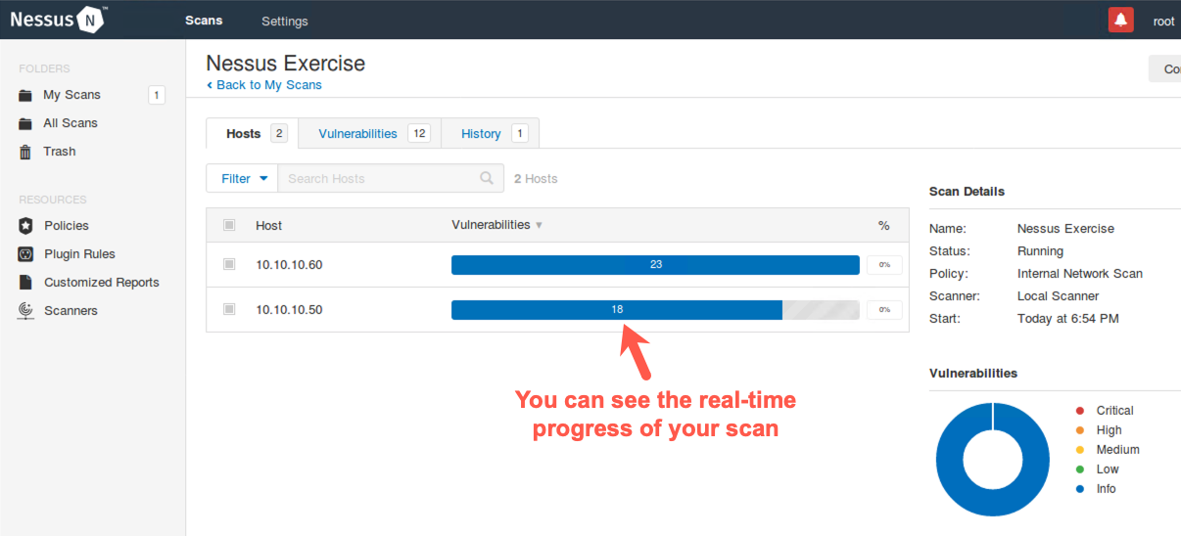This screenshot has width=1181, height=536.
Task: Click the My Scans folder icon
Action: (25, 96)
